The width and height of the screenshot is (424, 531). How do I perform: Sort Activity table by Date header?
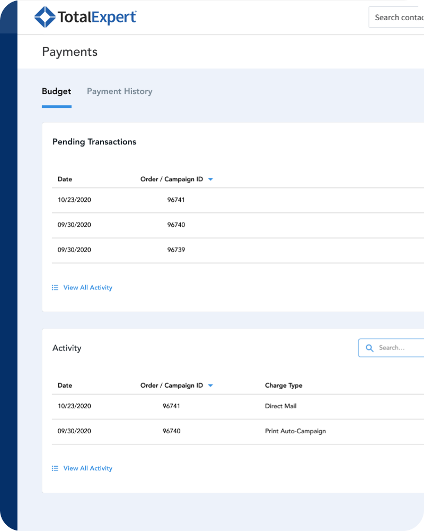point(65,386)
